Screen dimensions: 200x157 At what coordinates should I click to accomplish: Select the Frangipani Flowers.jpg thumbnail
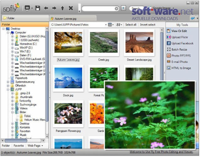pyautogui.click(x=68, y=114)
